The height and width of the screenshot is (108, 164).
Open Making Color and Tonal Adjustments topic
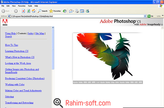click(x=23, y=90)
